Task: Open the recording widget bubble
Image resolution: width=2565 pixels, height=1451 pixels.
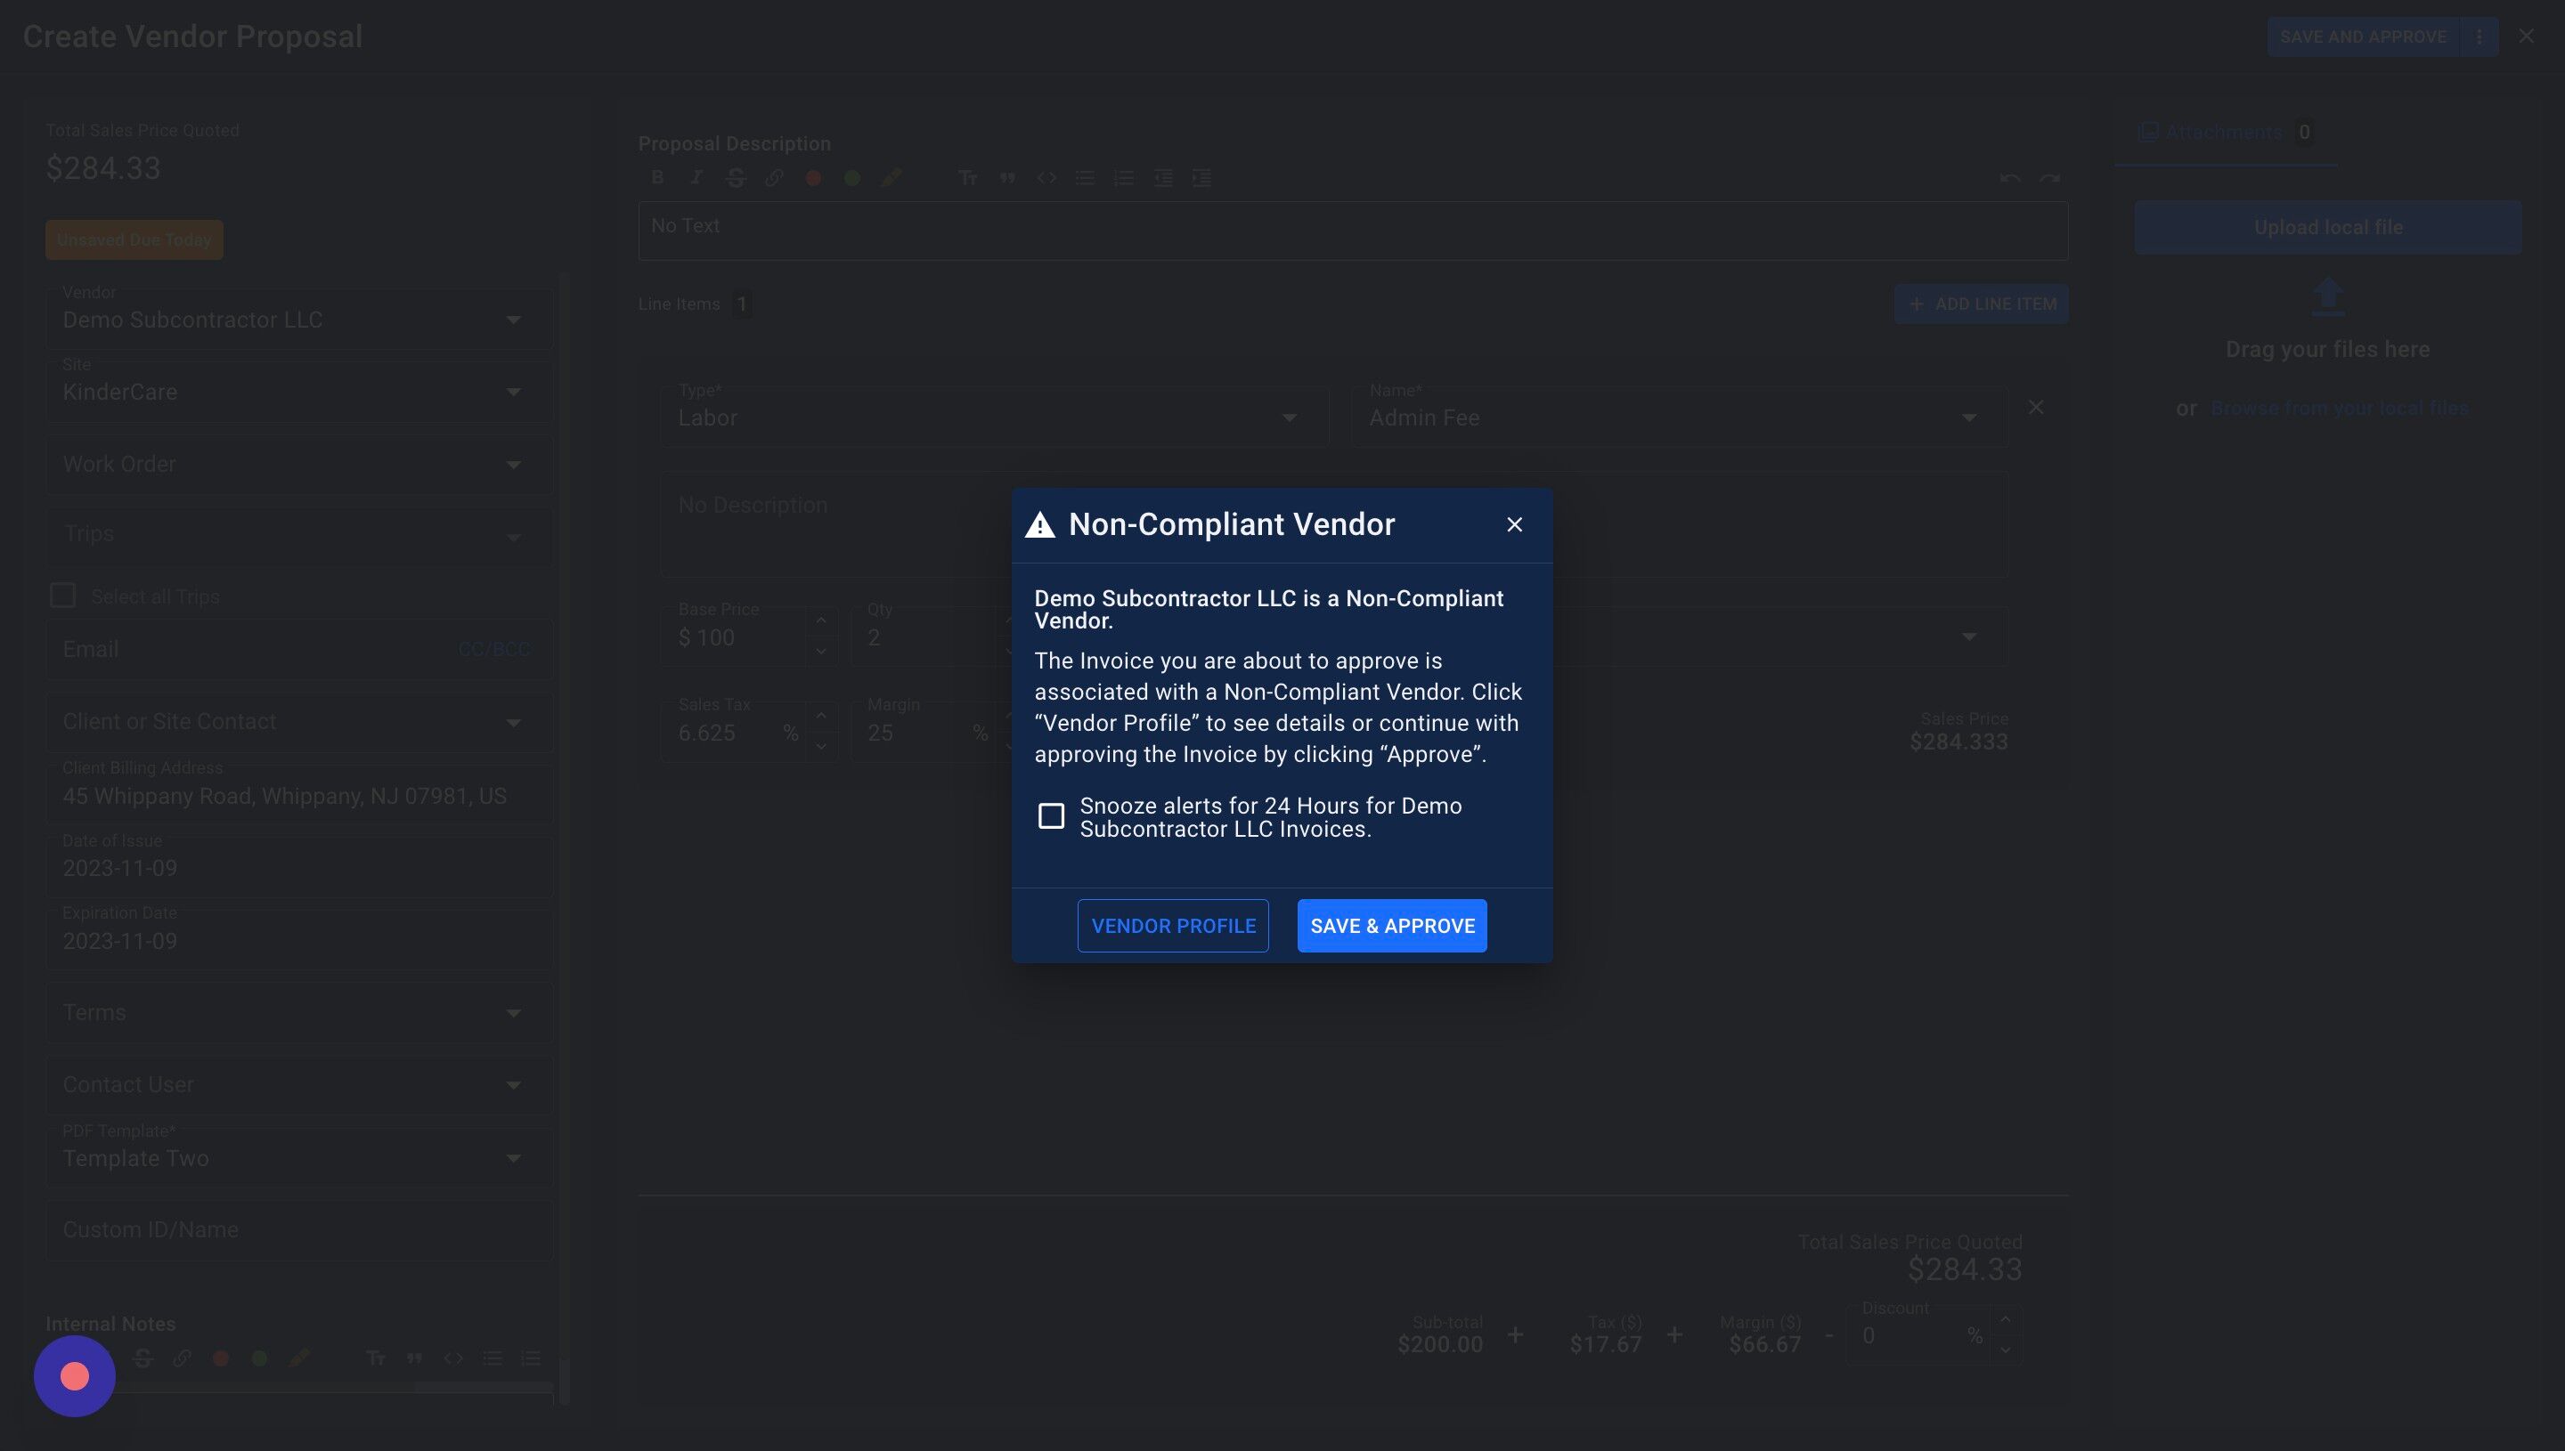Action: [x=75, y=1376]
